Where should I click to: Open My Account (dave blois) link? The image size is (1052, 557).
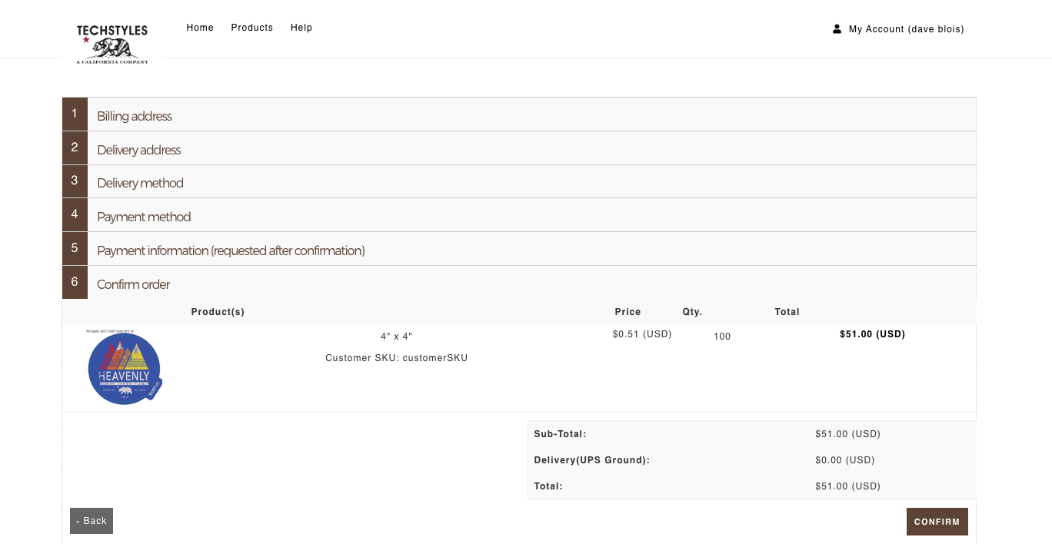(907, 29)
